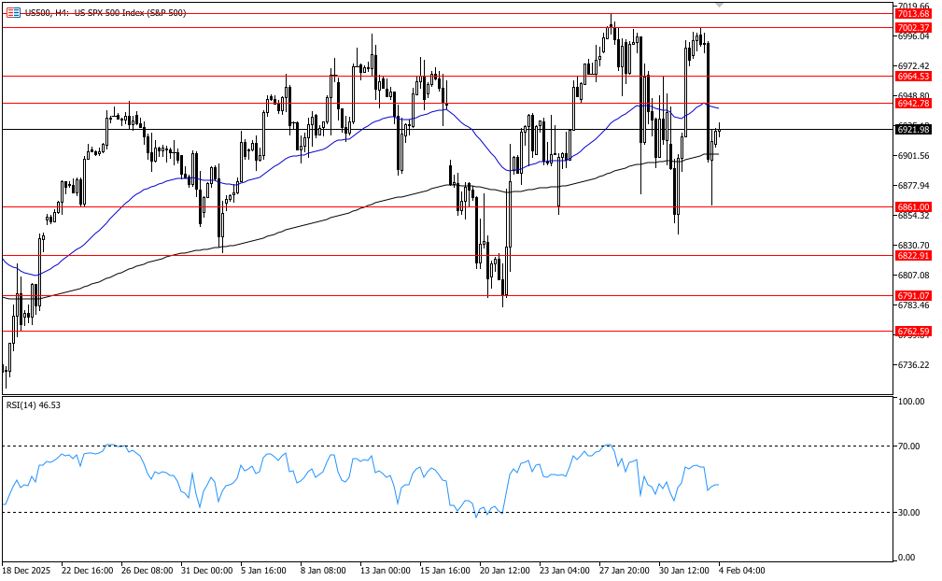The height and width of the screenshot is (581, 942).
Task: Click the 4 Feb 04:00 time label
Action: (x=740, y=569)
